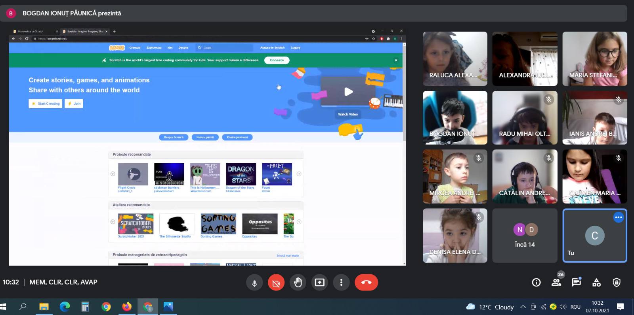Click the ROU language indicator
The width and height of the screenshot is (634, 315).
point(575,307)
